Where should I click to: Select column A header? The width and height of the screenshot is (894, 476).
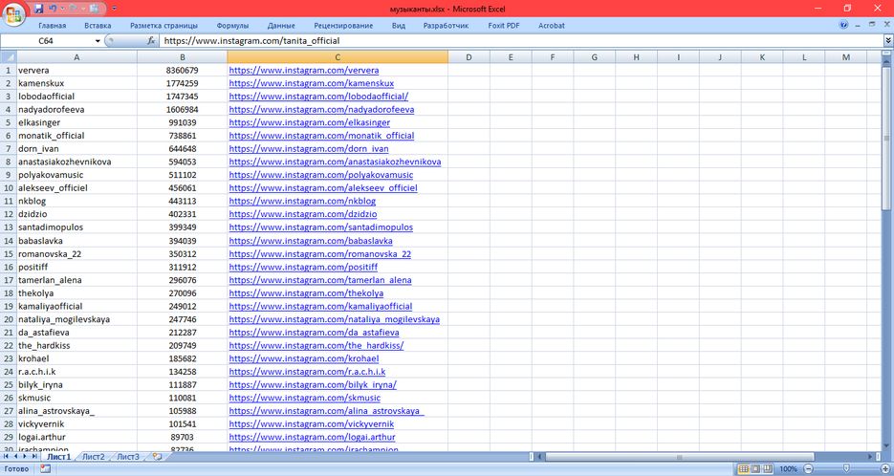point(77,57)
